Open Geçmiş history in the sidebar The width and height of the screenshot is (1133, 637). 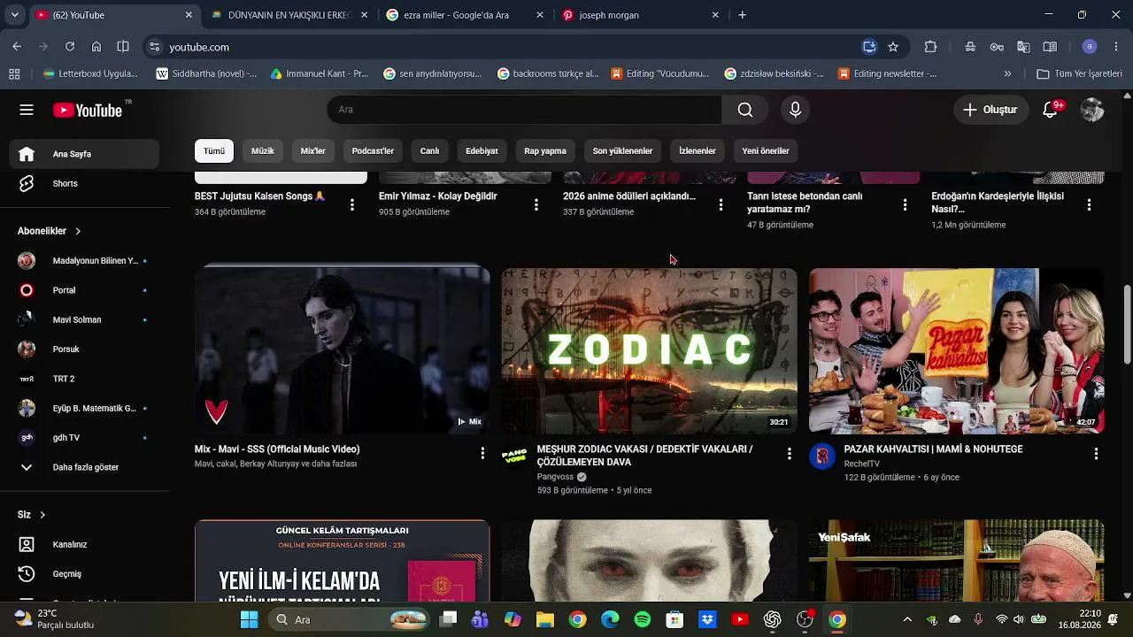(x=85, y=574)
